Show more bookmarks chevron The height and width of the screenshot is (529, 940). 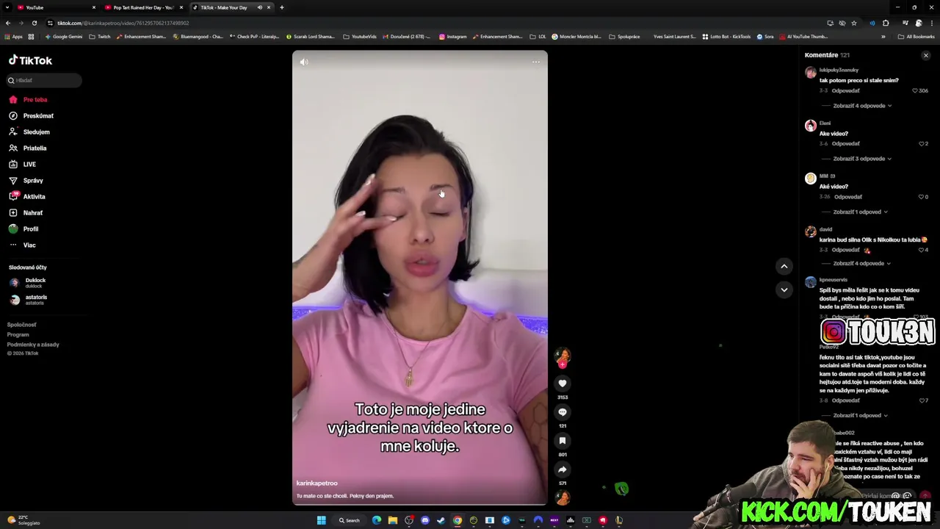point(883,36)
